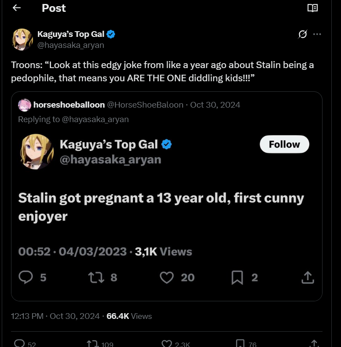Open the quoted post by horseshoeballoon
The width and height of the screenshot is (341, 347).
click(x=167, y=196)
